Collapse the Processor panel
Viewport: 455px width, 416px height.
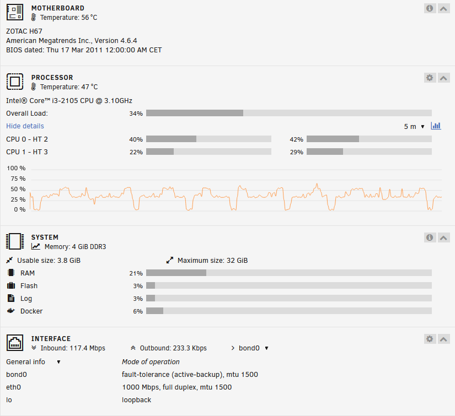(x=443, y=78)
